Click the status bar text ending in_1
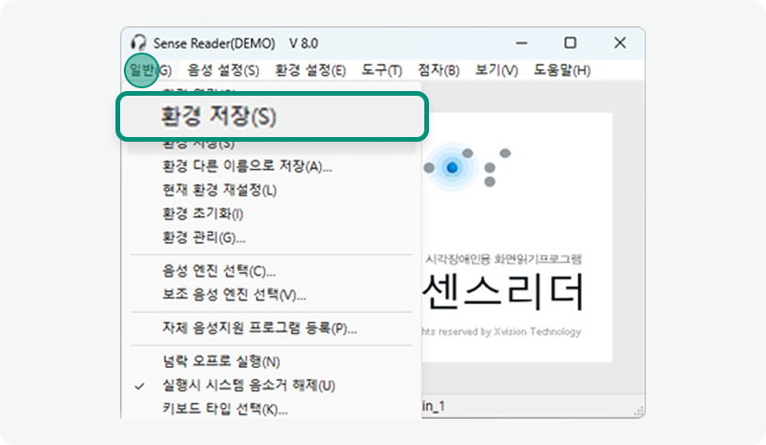The height and width of the screenshot is (445, 766). pyautogui.click(x=434, y=407)
